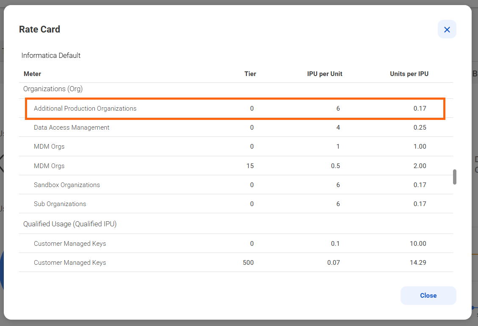Click Units per IPU value 10.00

418,244
